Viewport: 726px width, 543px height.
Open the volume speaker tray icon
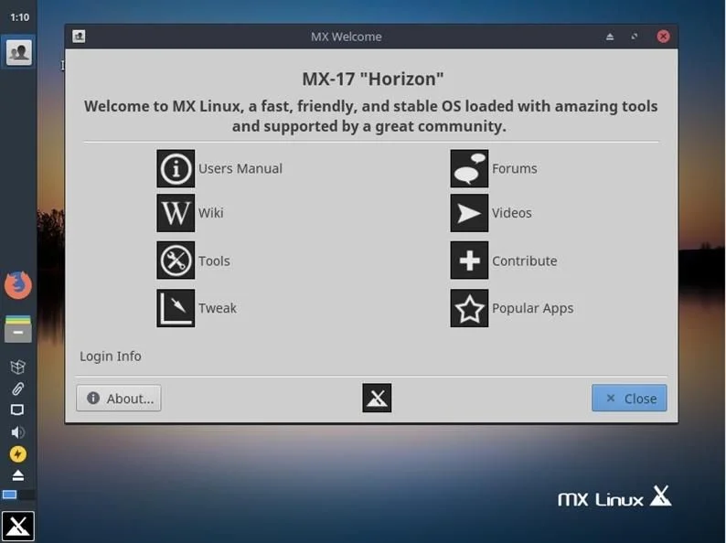click(17, 432)
